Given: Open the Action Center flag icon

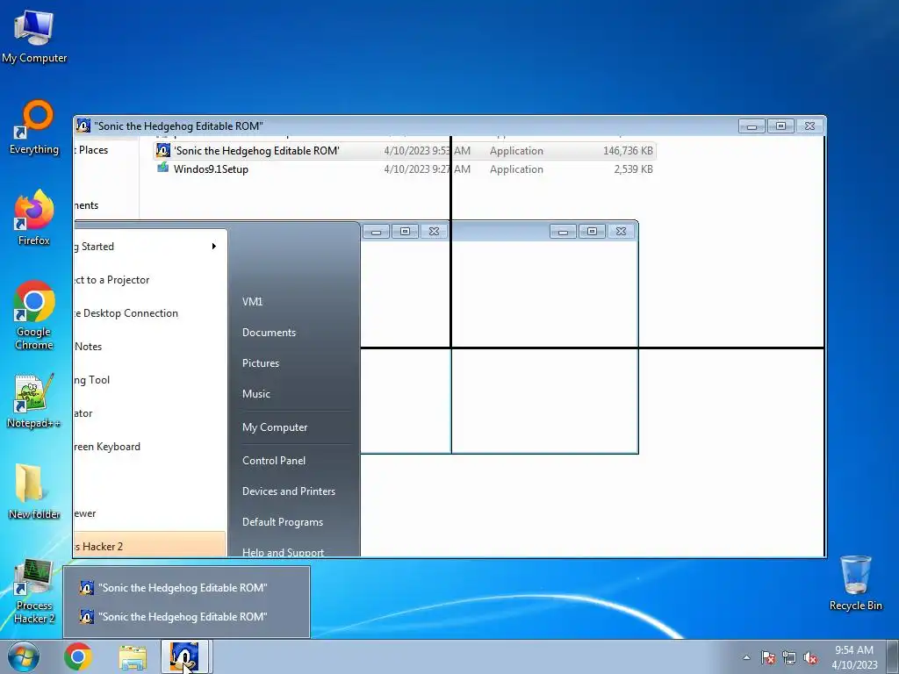Looking at the screenshot, I should pyautogui.click(x=768, y=657).
